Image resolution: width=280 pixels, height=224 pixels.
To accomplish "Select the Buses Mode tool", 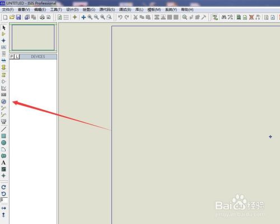I will tap(3, 60).
